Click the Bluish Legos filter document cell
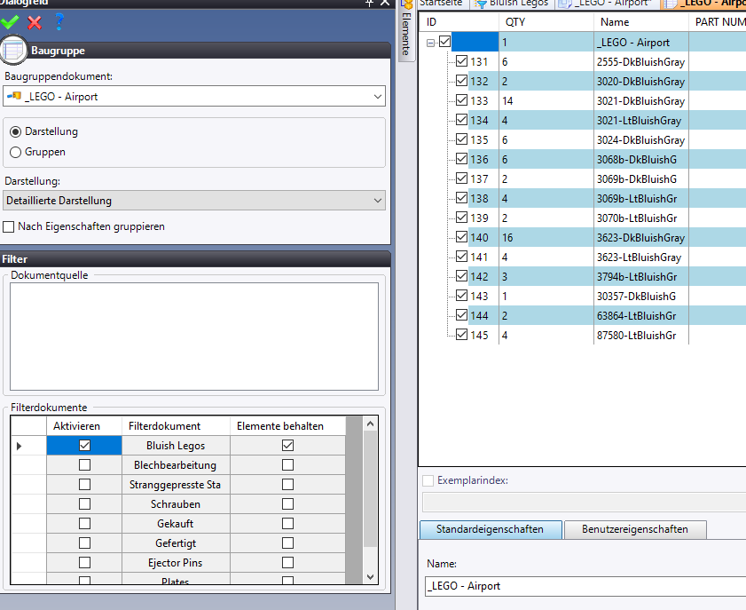The image size is (746, 610). [x=176, y=445]
